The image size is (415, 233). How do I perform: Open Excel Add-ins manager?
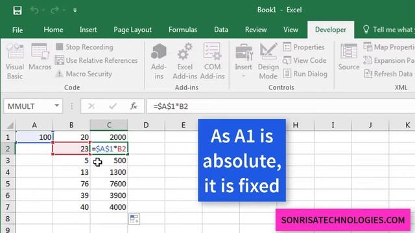click(185, 61)
